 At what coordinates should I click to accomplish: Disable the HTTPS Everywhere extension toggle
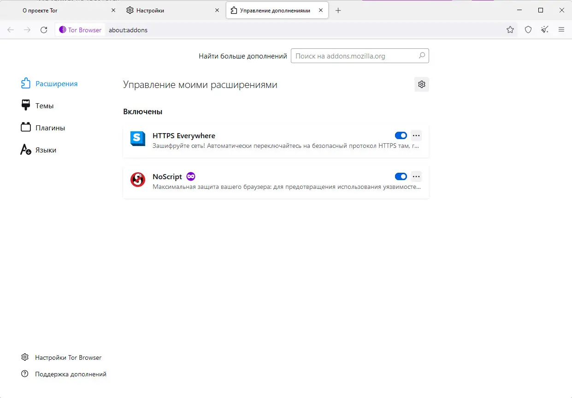tap(401, 135)
